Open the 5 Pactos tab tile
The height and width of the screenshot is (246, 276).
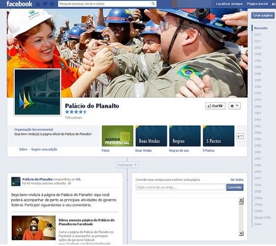(x=218, y=136)
